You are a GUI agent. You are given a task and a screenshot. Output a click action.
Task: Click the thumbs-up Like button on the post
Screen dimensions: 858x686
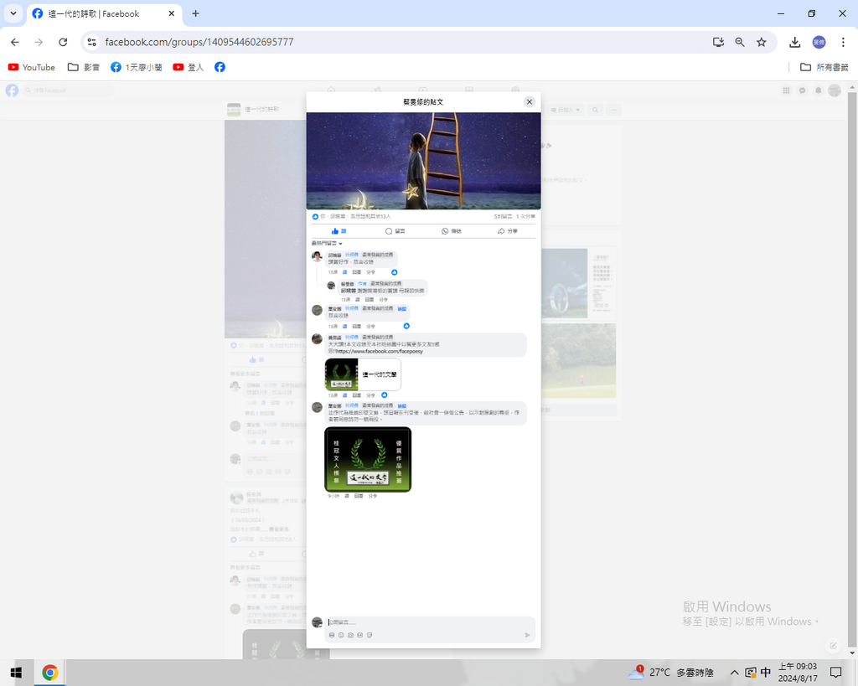(339, 231)
